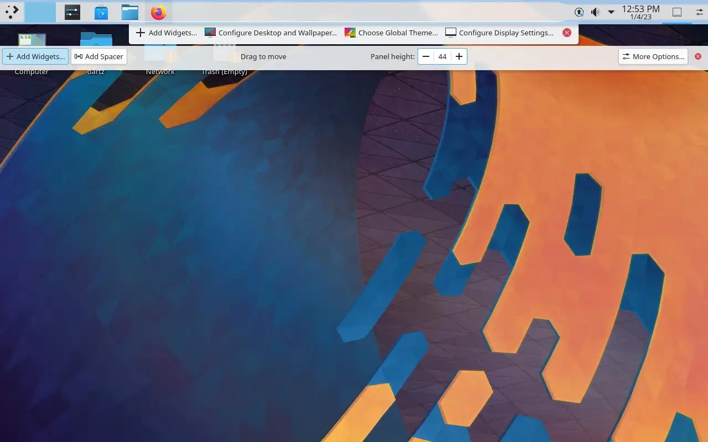Click the Drag to move handle
This screenshot has height=442, width=708.
(x=263, y=56)
